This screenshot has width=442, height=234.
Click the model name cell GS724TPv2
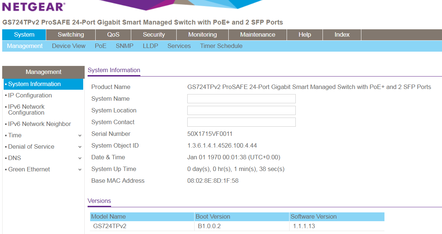(110, 226)
